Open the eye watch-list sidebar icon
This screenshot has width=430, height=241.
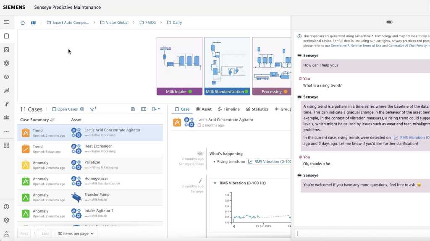click(x=6, y=77)
